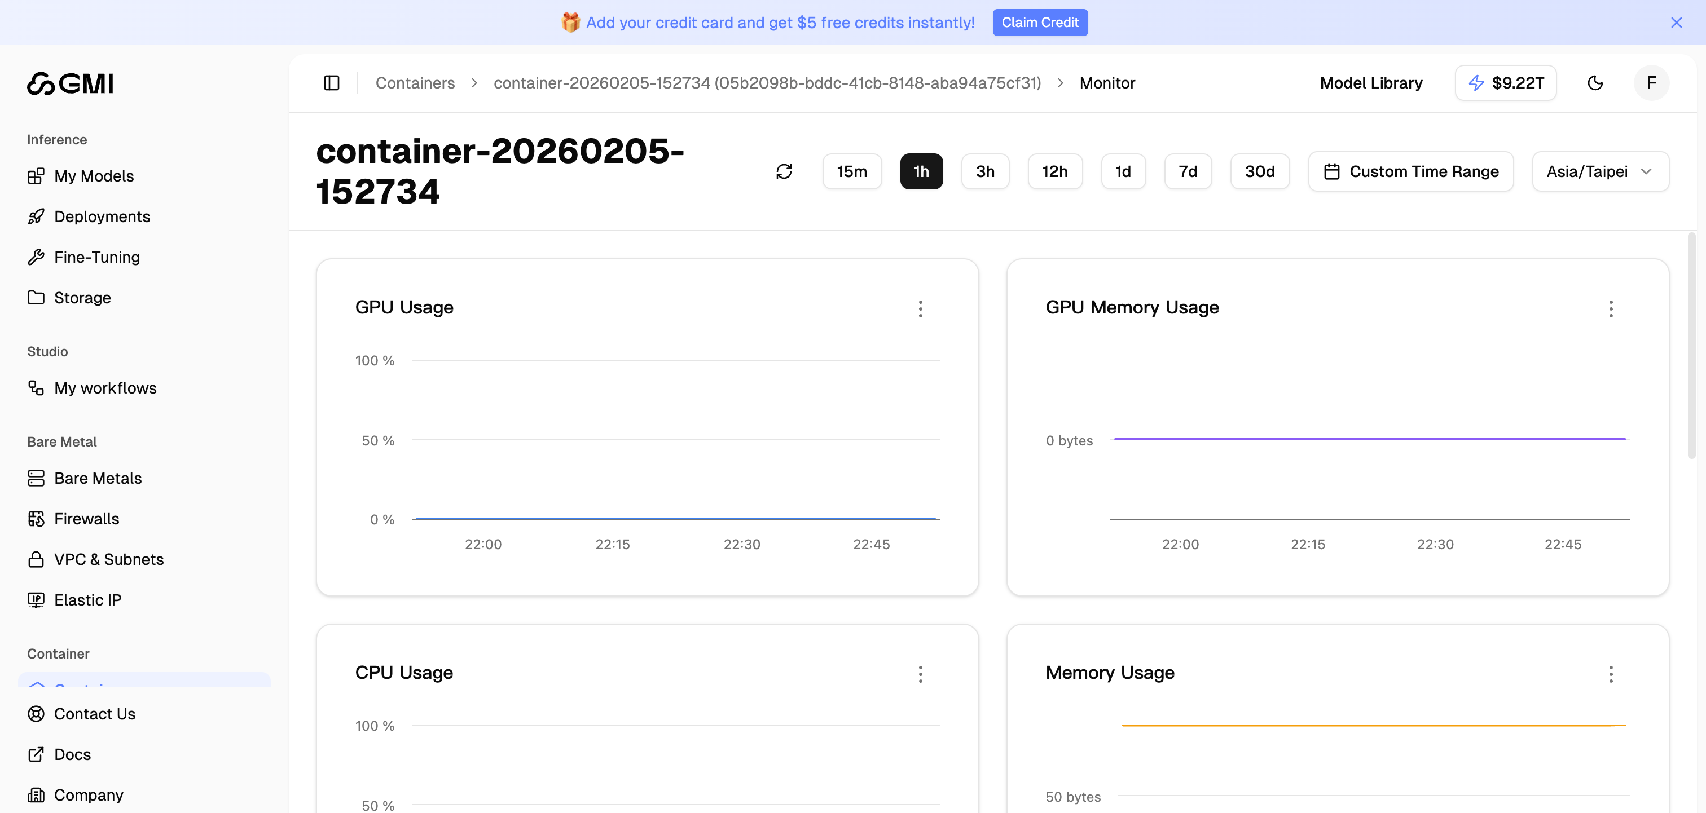Open the Docs external link
1706x813 pixels.
tap(72, 754)
